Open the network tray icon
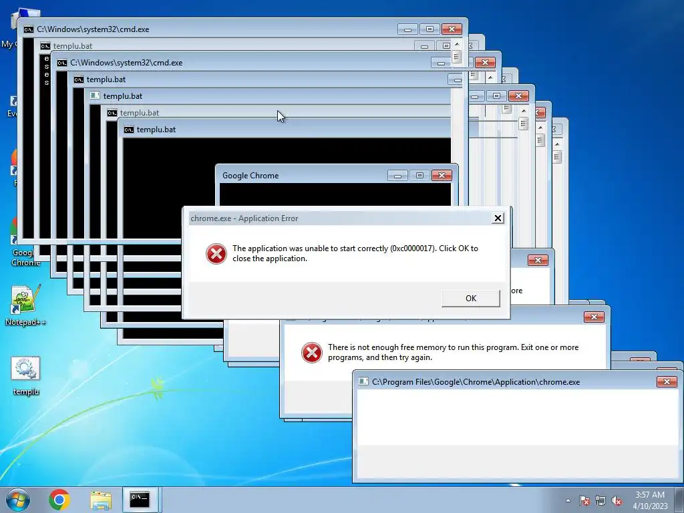This screenshot has height=513, width=684. [601, 500]
